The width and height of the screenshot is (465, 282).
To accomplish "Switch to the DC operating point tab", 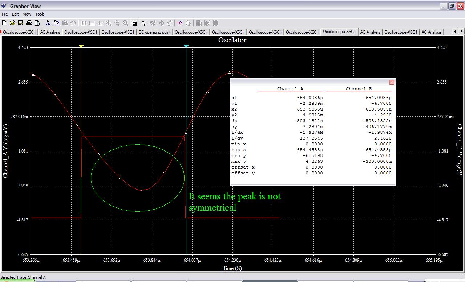I will pos(154,32).
